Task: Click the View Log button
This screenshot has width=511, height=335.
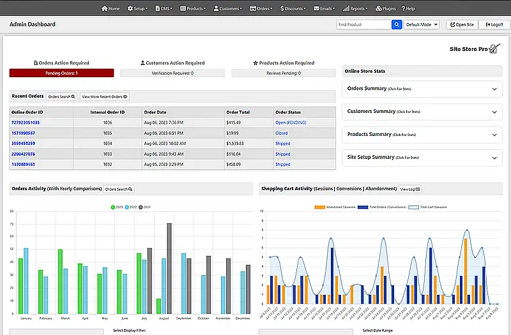Action: pos(410,189)
